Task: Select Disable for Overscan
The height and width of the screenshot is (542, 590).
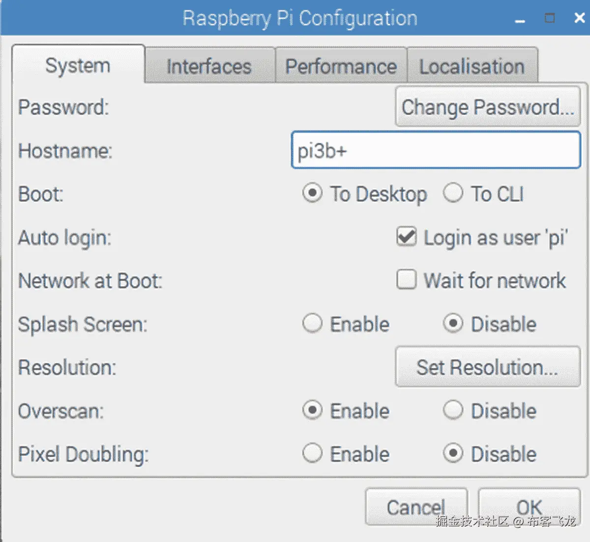Action: click(453, 411)
